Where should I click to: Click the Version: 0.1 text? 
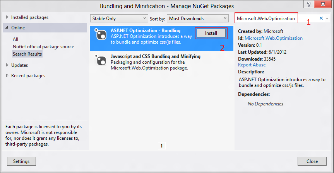250,45
